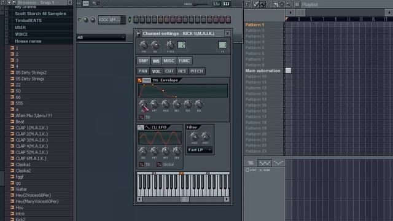Select the CUT envelope tab

click(x=169, y=71)
